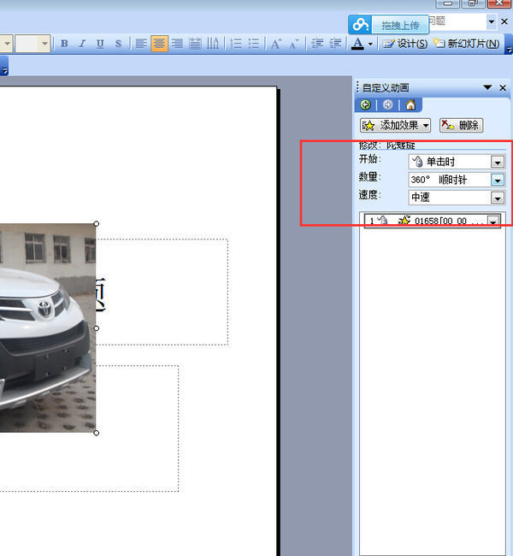Open the task pane menu triangle

tap(488, 87)
